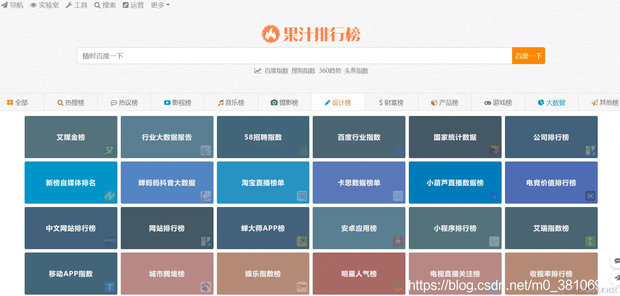Open the 网站排行榜 card

(x=167, y=228)
